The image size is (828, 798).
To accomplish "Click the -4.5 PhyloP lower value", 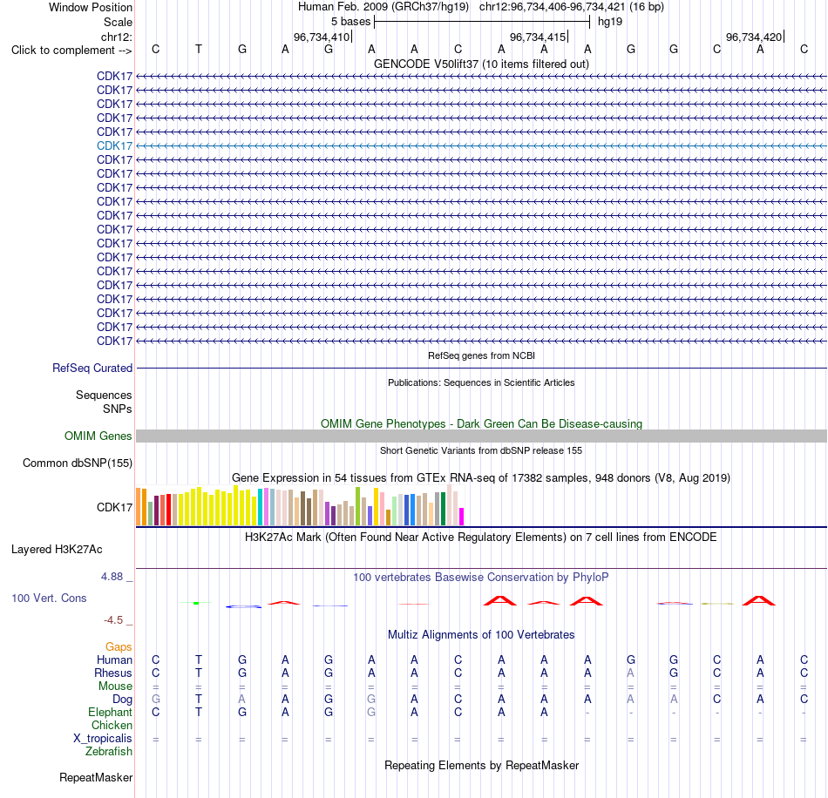I will coord(113,619).
